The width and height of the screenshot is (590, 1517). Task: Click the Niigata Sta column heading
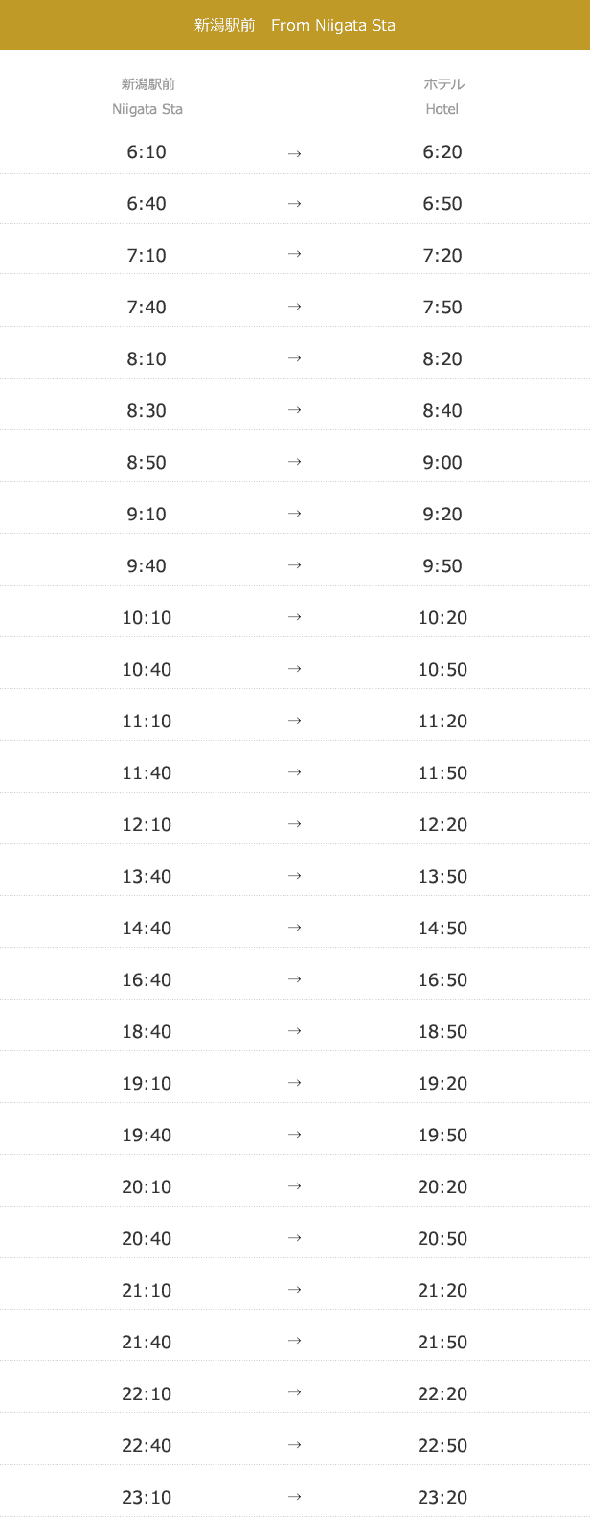pyautogui.click(x=147, y=97)
